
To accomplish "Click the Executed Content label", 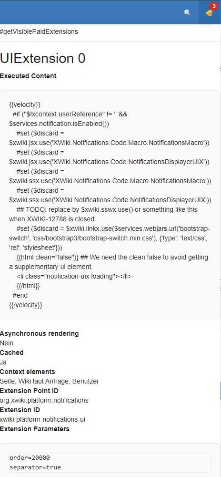I will 28,76.
